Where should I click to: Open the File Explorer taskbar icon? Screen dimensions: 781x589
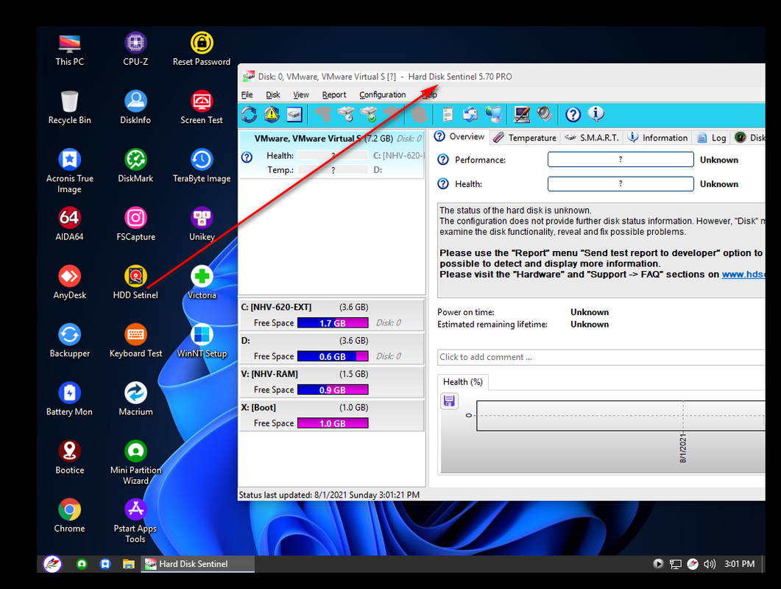coord(129,563)
